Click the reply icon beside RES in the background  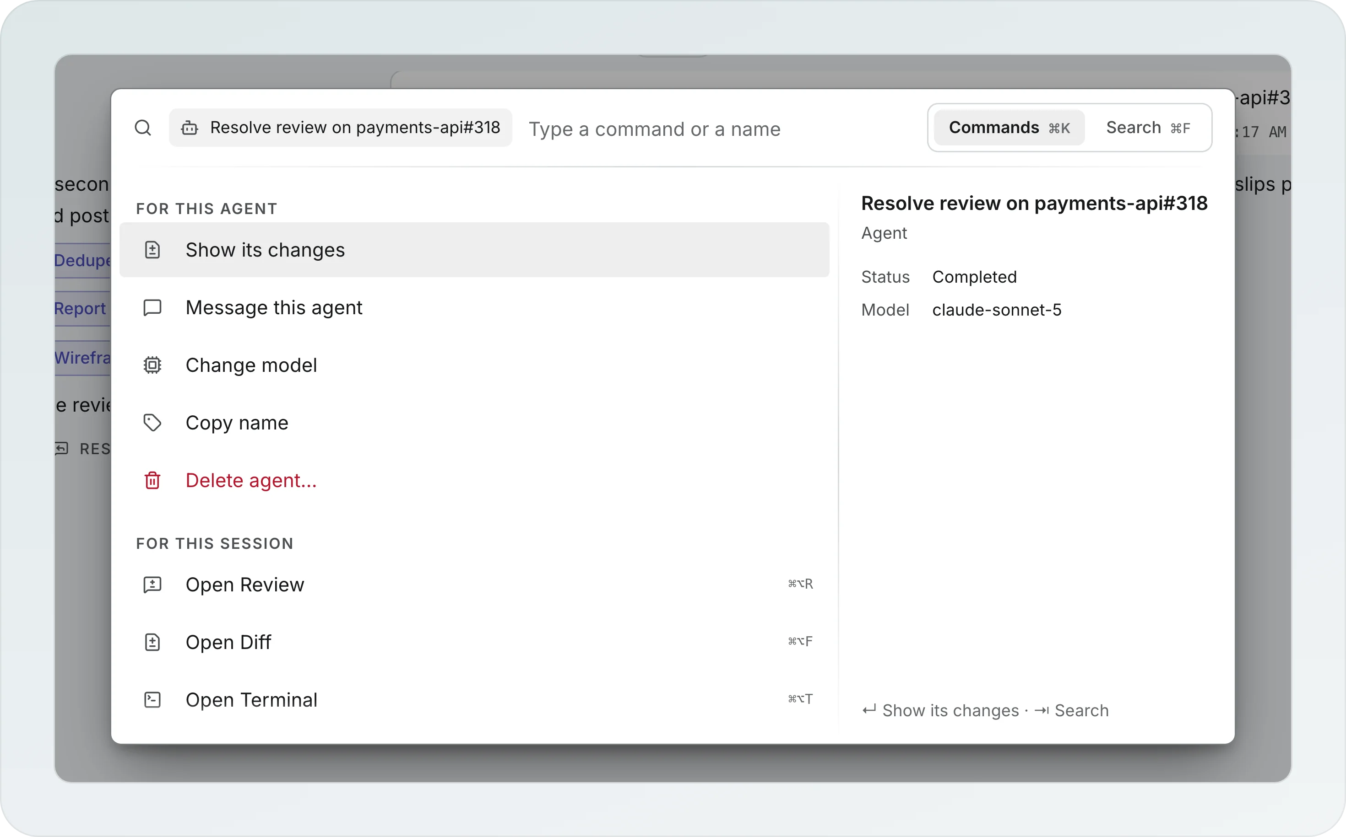[x=61, y=448]
